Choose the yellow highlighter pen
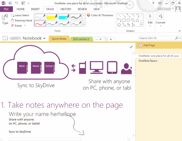The width and height of the screenshot is (182, 141). click(x=52, y=17)
